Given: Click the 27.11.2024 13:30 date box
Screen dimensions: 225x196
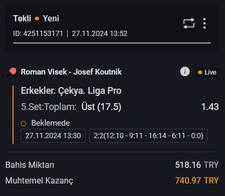Looking at the screenshot, I should tap(53, 136).
